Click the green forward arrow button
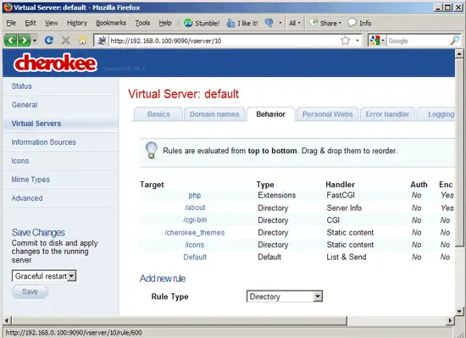 24,40
